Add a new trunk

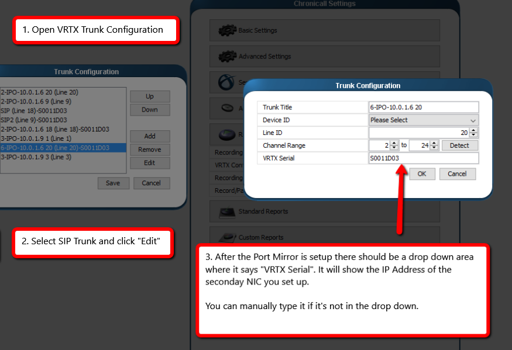click(x=150, y=136)
